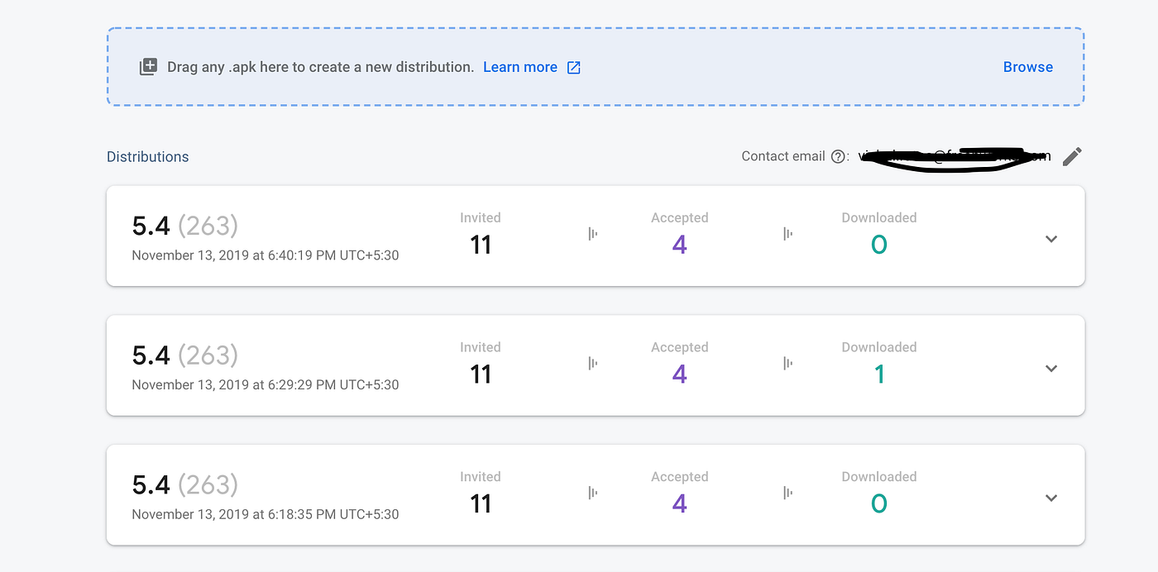Viewport: 1158px width, 572px height.
Task: Edit the contact email with the pencil icon
Action: 1072,156
